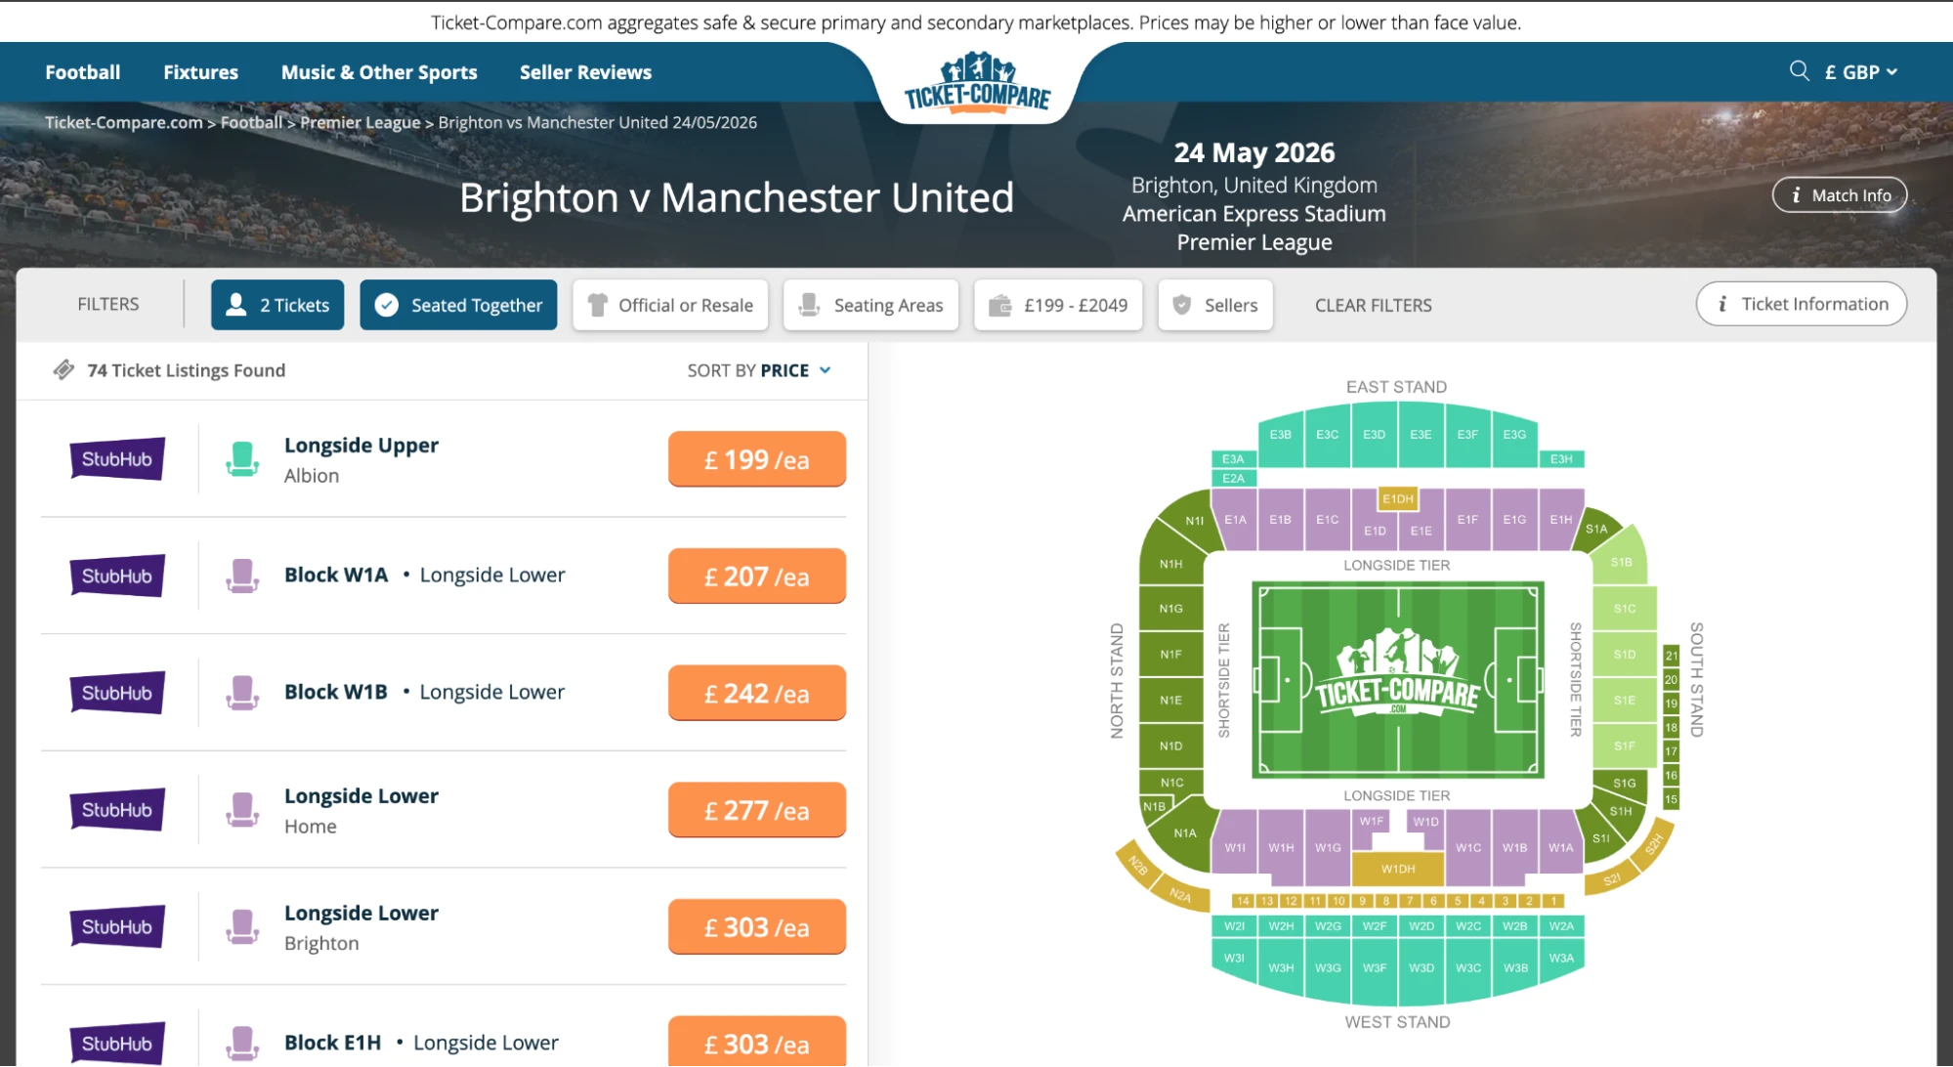Click the wallet icon on the price filter
Image resolution: width=1953 pixels, height=1067 pixels.
pyautogui.click(x=998, y=305)
